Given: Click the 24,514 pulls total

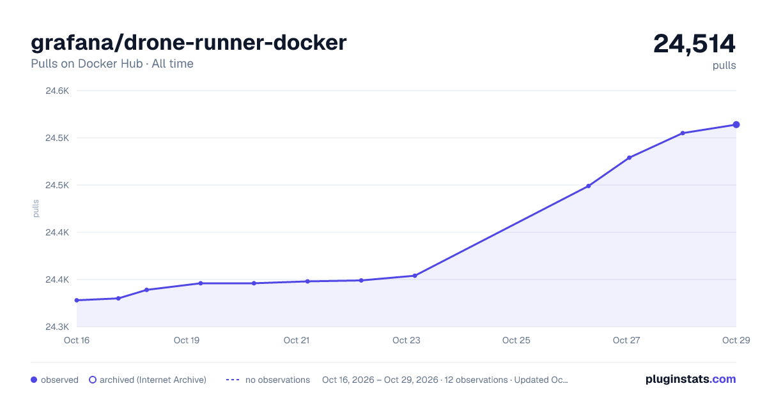Looking at the screenshot, I should (694, 44).
